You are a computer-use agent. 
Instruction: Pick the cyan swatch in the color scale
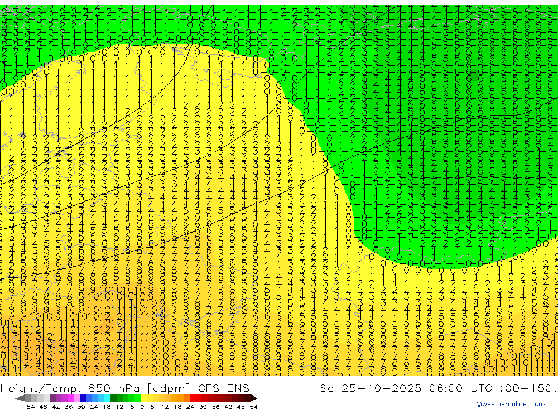107,398
